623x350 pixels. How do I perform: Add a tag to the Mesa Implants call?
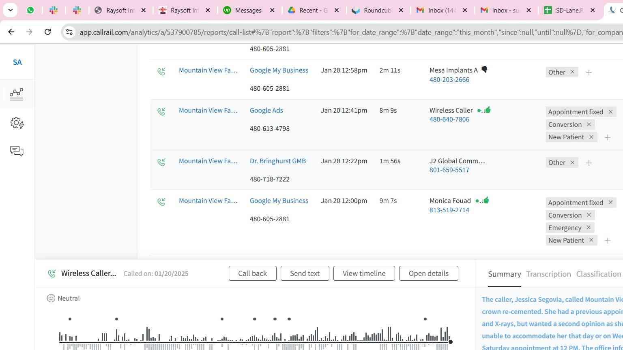589,73
